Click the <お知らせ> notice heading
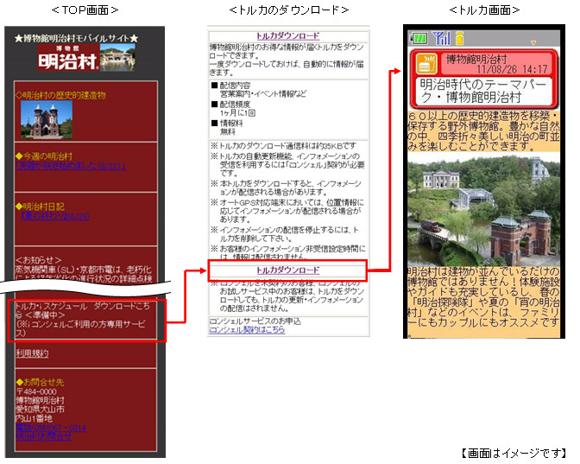580x464 pixels. coord(39,260)
